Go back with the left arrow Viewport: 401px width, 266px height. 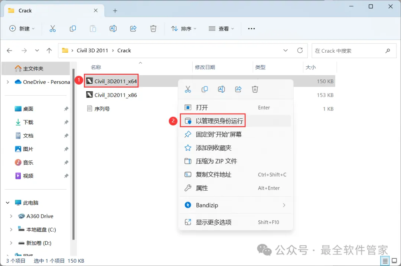point(9,50)
